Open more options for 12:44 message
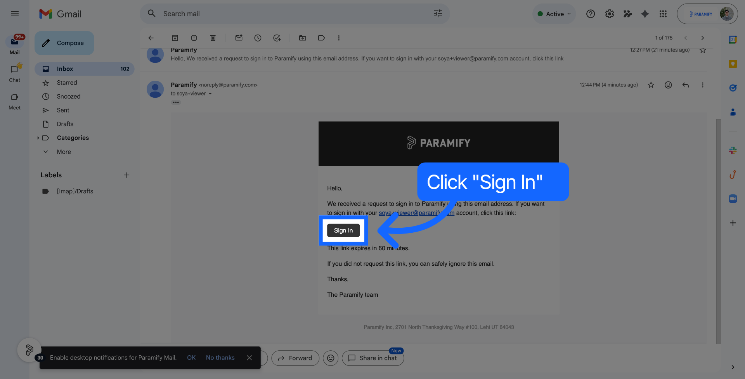 [x=702, y=85]
